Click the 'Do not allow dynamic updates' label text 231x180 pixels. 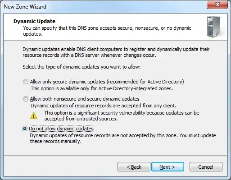point(61,129)
